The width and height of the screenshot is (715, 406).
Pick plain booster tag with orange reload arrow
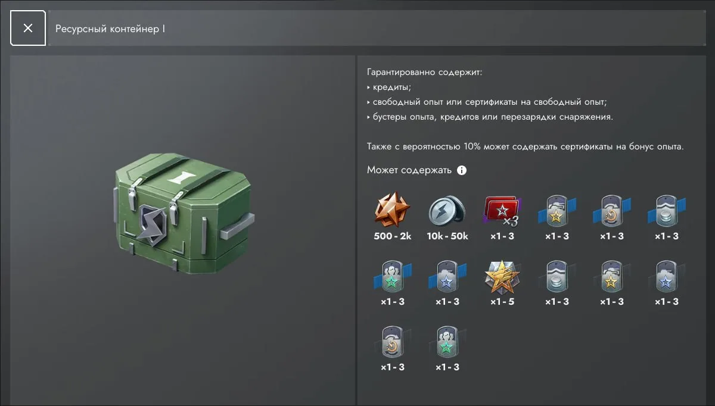click(393, 341)
